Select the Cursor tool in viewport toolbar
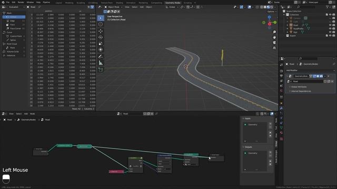337x189 pixels. pyautogui.click(x=101, y=24)
